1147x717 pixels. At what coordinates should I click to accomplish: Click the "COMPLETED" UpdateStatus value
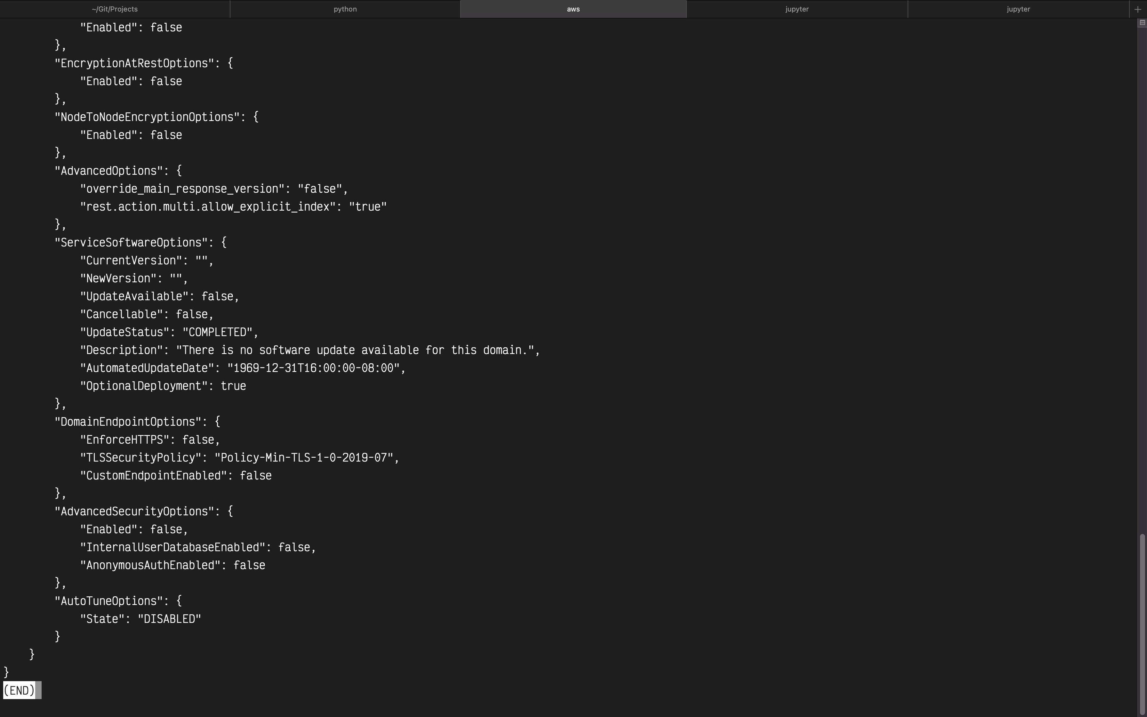point(218,333)
